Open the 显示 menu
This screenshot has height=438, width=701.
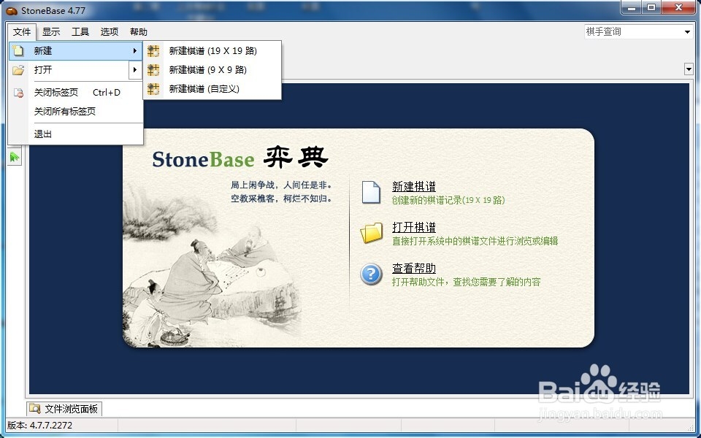pos(51,31)
